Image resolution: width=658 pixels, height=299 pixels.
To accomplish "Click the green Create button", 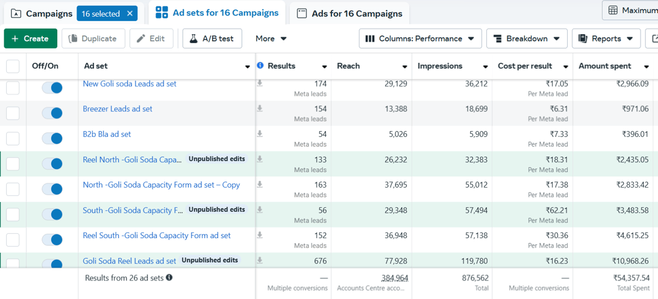I will pos(30,39).
